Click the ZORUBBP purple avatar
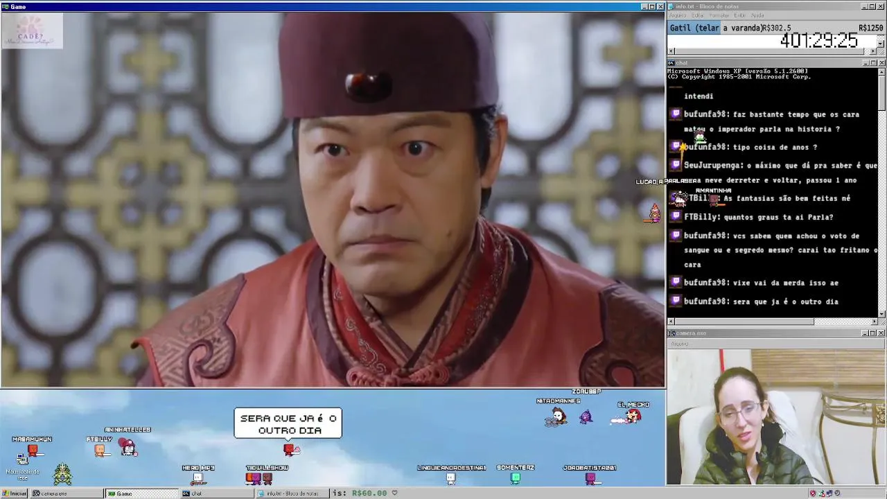 coord(586,417)
